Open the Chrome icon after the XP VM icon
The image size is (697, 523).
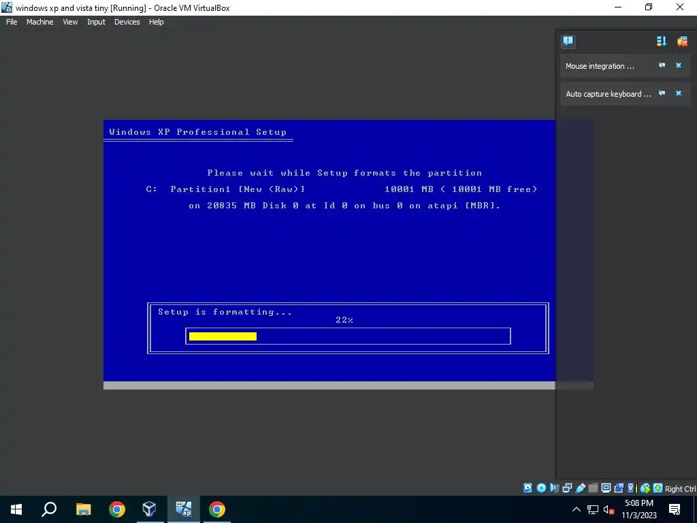tap(217, 509)
